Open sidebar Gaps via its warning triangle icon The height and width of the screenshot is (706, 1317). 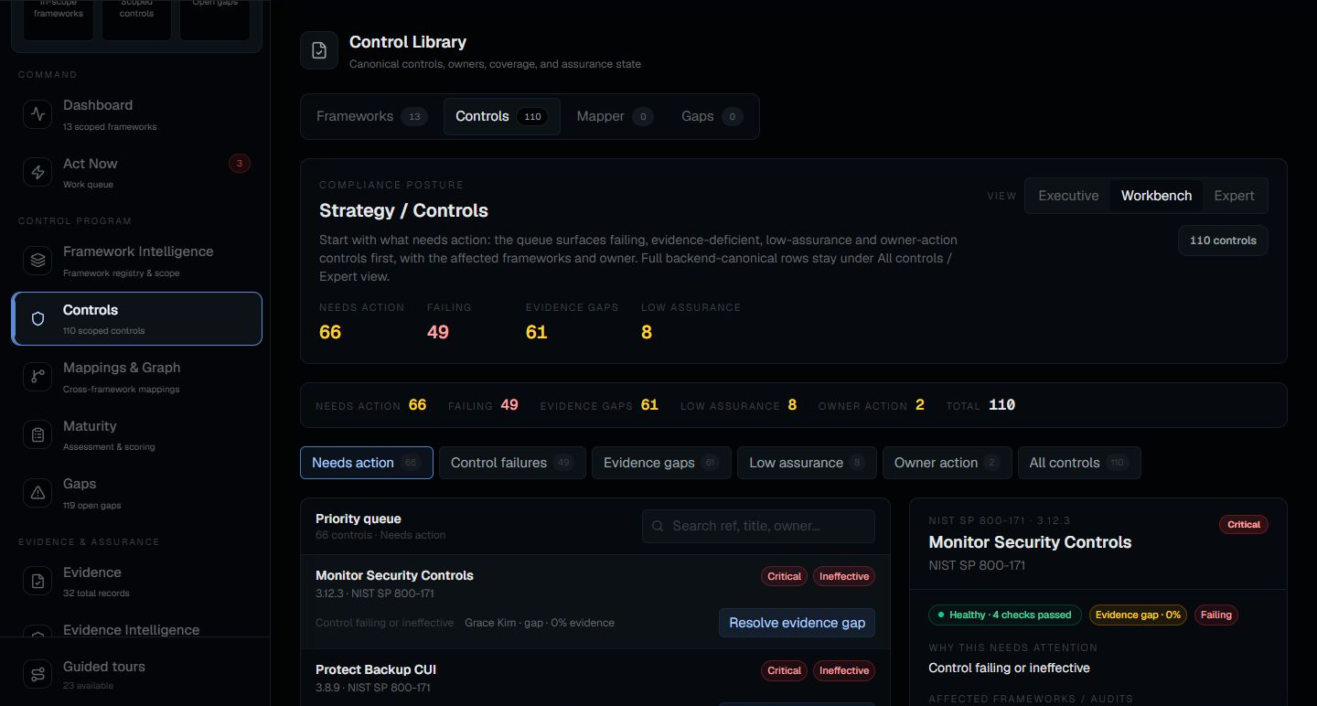coord(37,492)
